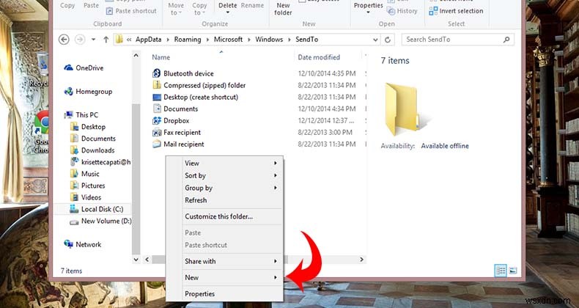Select New Volume (D:)
Screen dimensions: 579x308
point(100,221)
